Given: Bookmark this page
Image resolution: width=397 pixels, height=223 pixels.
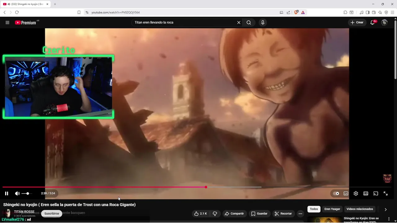Looking at the screenshot, I should [79, 12].
